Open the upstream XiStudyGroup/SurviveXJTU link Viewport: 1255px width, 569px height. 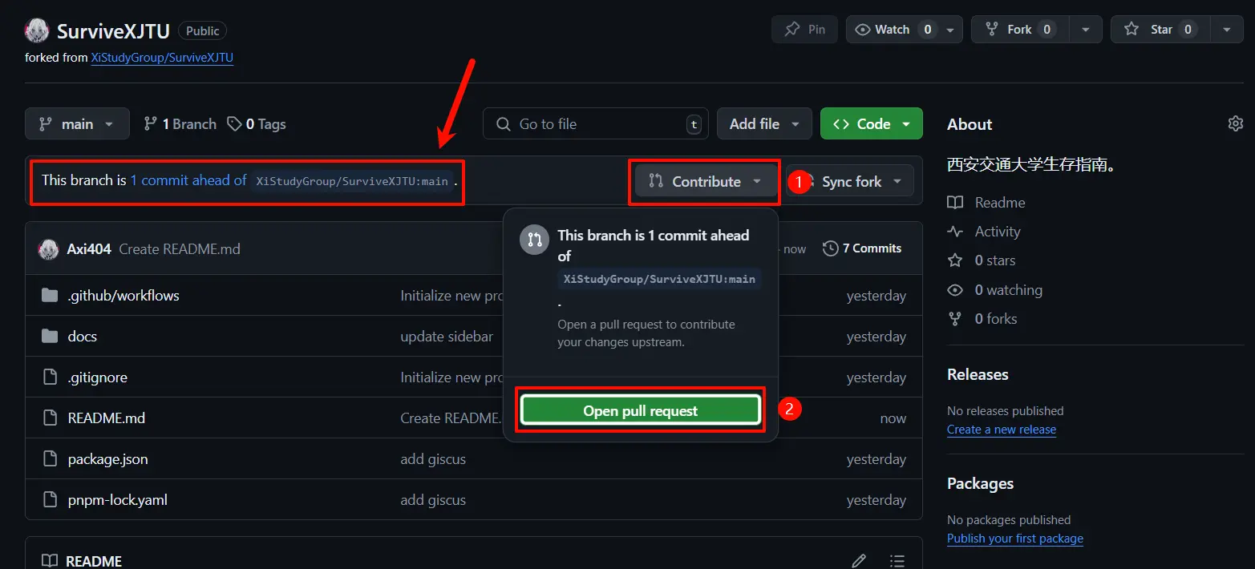tap(162, 58)
